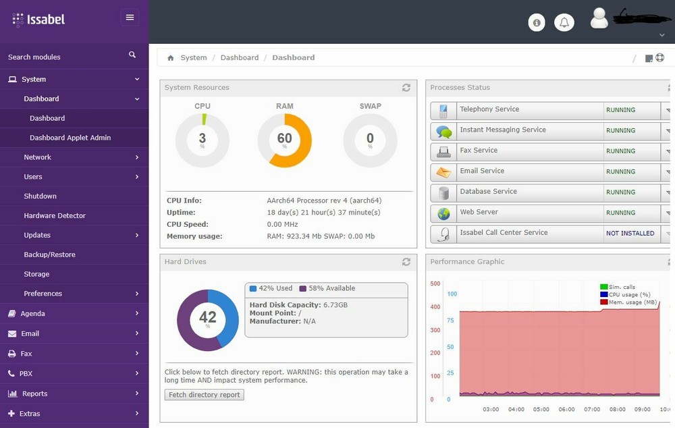Screen dimensions: 675x428
Task: Open the Telephony Service dropdown arrow
Action: click(x=668, y=110)
